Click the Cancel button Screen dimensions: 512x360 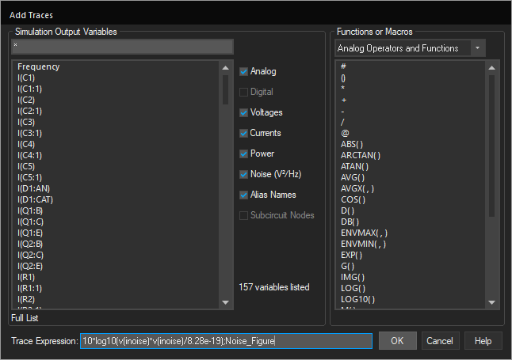click(x=440, y=341)
